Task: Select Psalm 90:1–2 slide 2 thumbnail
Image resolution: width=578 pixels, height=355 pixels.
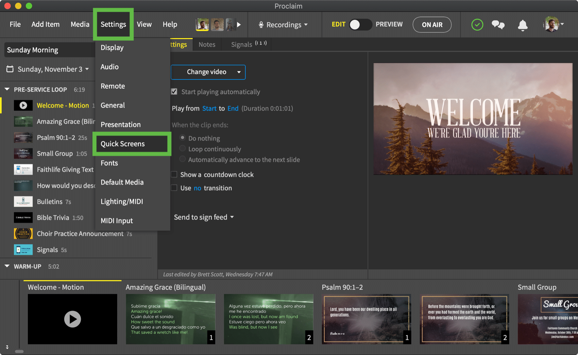Action: click(x=464, y=319)
